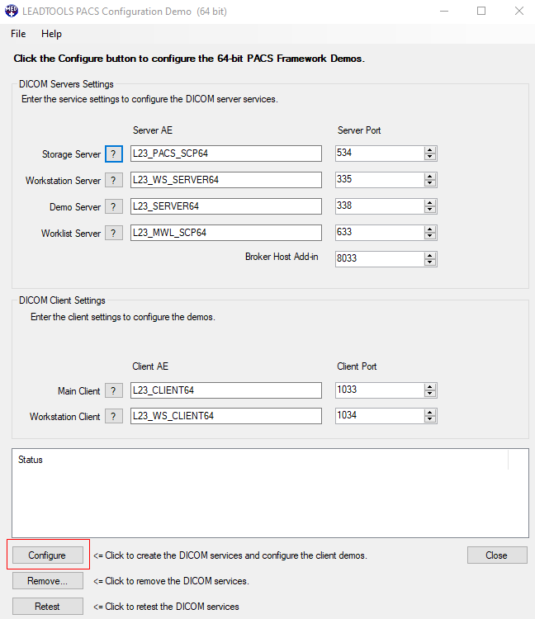Decrease Storage Server port value
Screen dimensions: 535x619
pyautogui.click(x=430, y=157)
